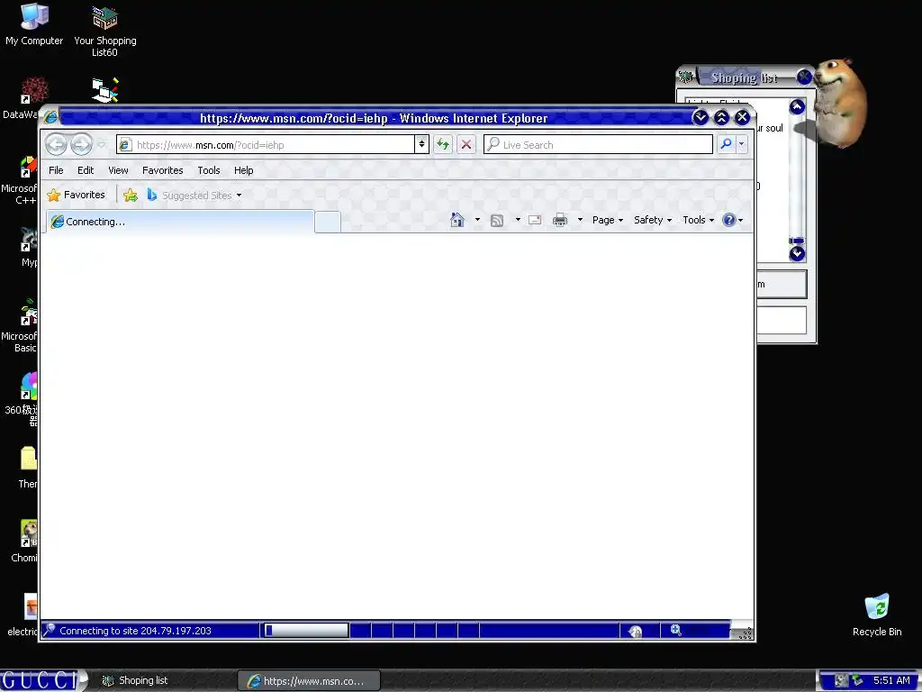Click the status bar text "Connecting to site 204.79.197.203"
The image size is (922, 692).
coord(135,631)
